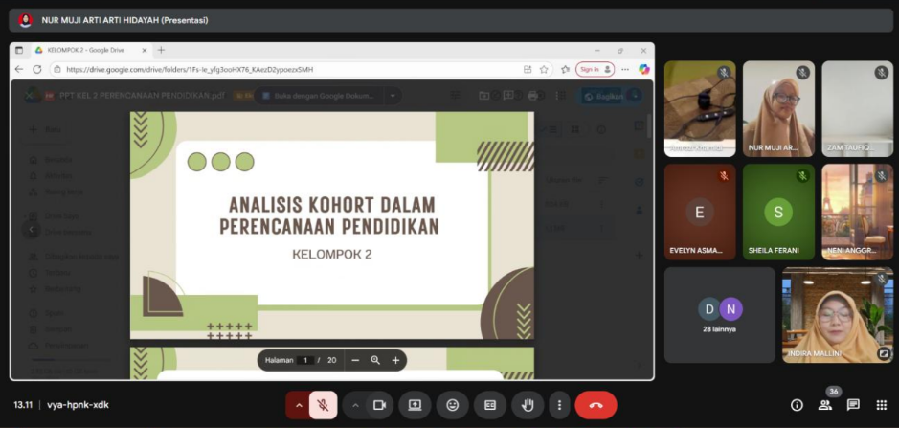Open the emoji reactions icon
Viewport: 899px width, 428px height.
coord(453,405)
